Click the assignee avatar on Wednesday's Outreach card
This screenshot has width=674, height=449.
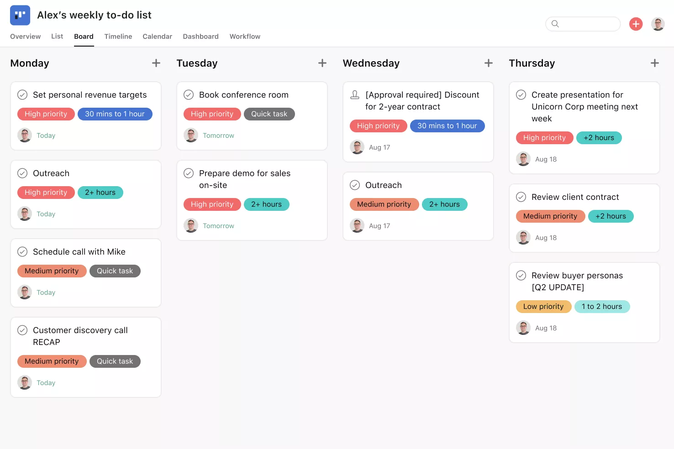pyautogui.click(x=357, y=225)
